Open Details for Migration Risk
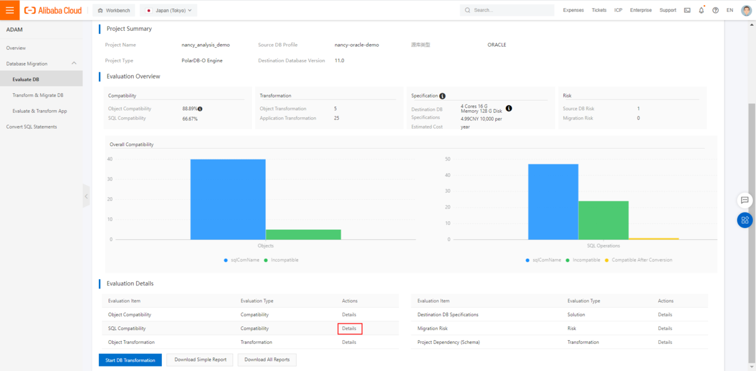The width and height of the screenshot is (756, 371). (665, 328)
